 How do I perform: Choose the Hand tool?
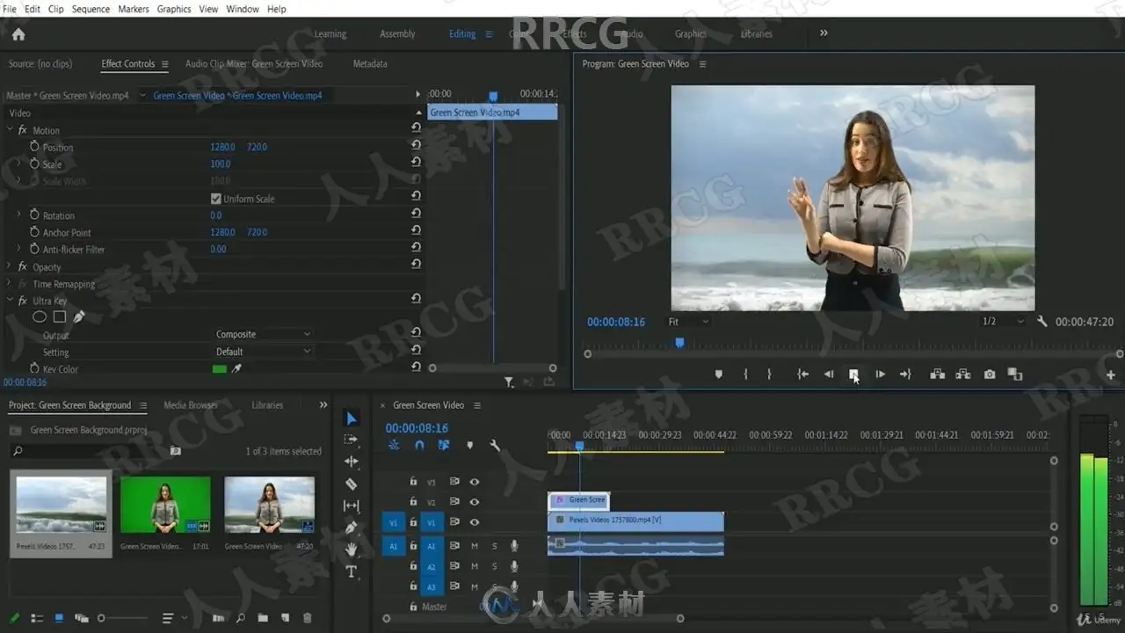(x=352, y=549)
